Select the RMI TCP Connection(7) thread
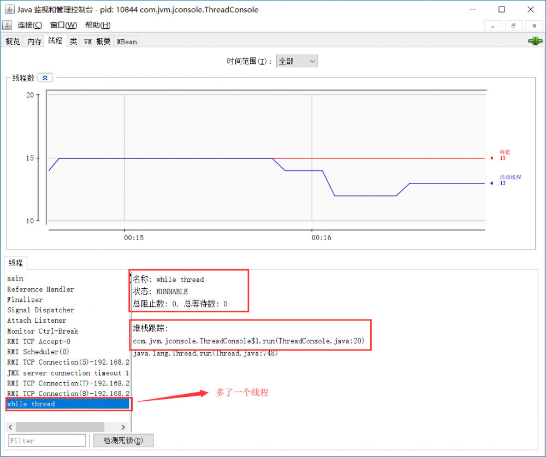This screenshot has width=546, height=457. click(x=68, y=383)
